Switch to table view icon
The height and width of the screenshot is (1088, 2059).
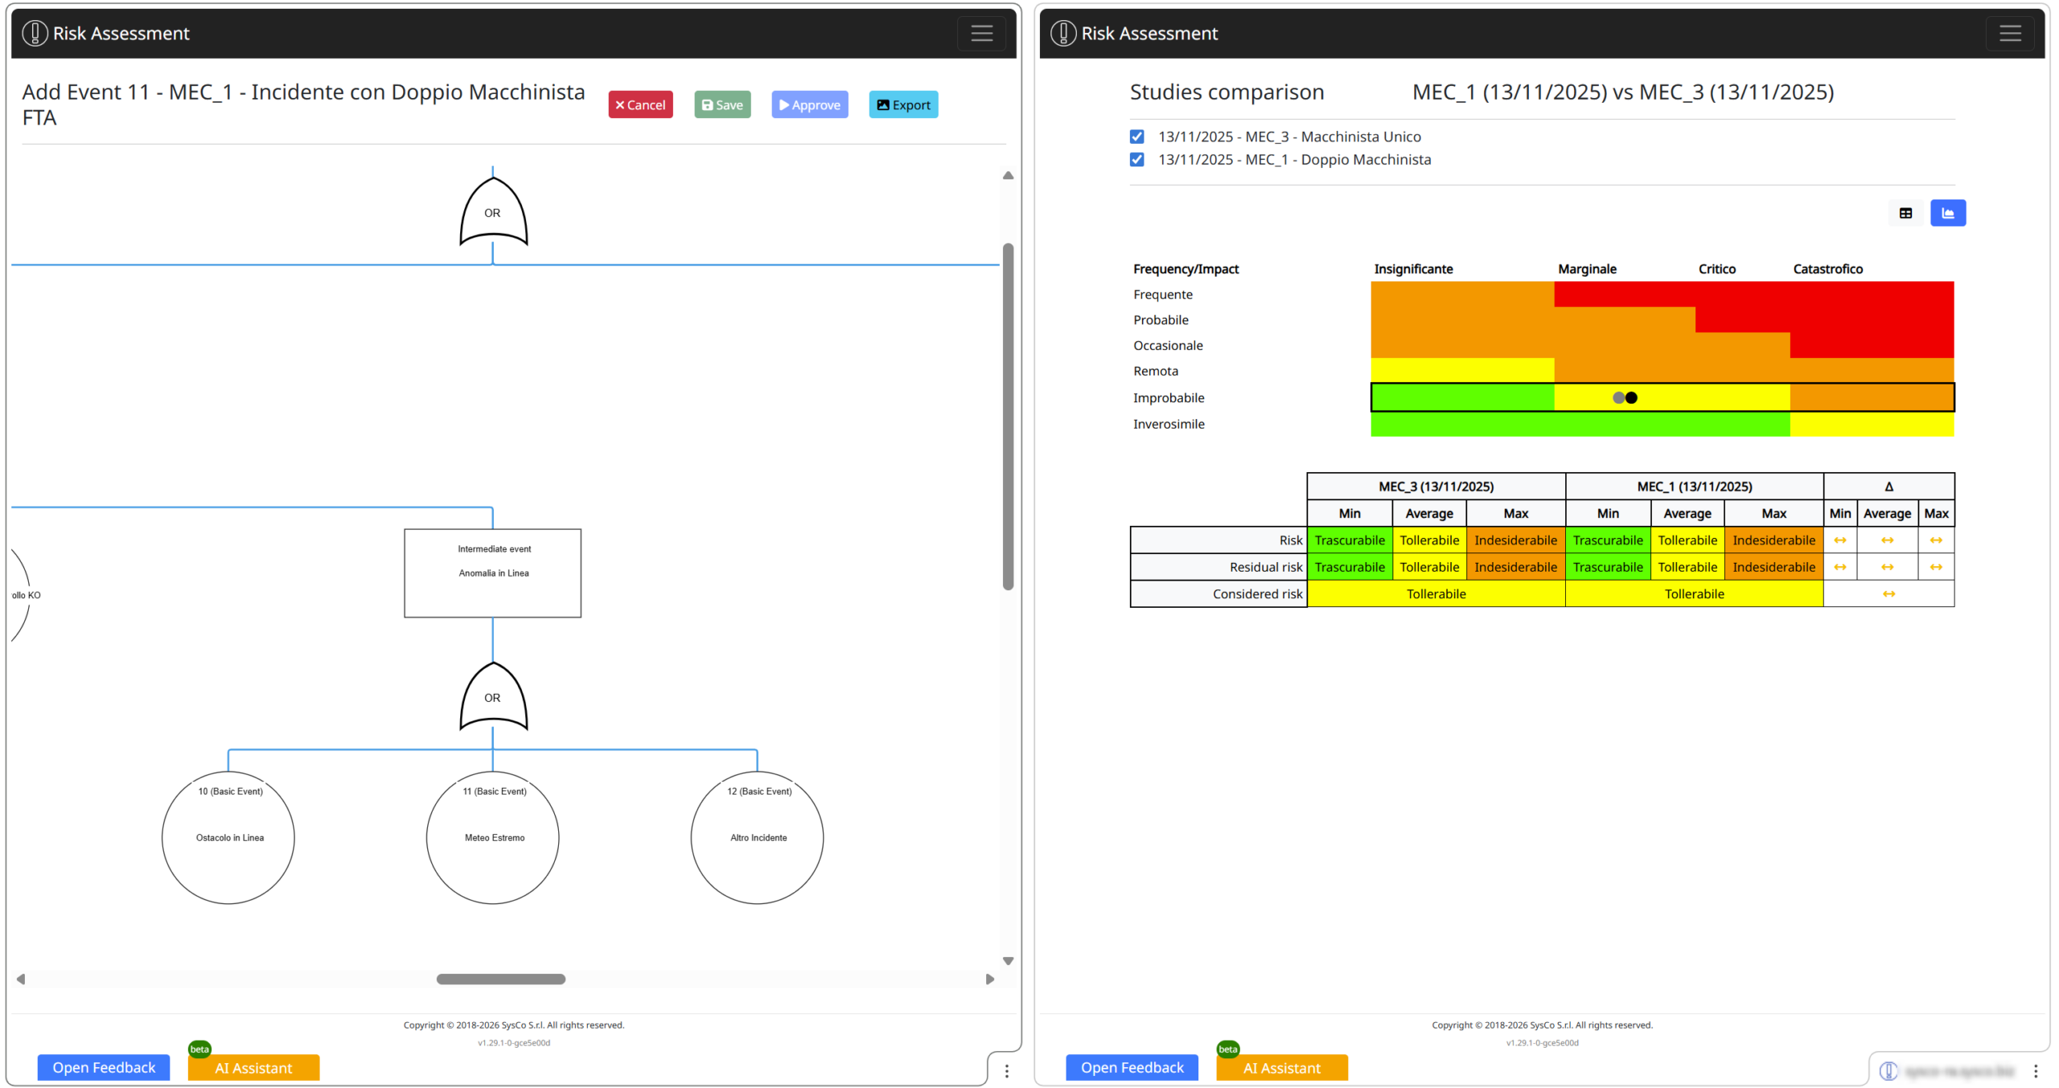coord(1905,213)
